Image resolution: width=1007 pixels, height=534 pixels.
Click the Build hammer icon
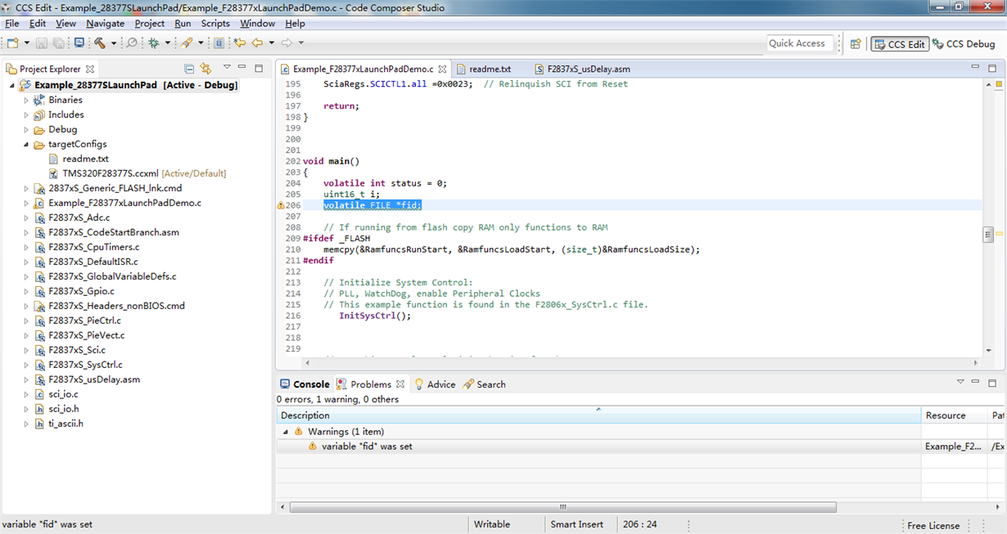click(99, 43)
